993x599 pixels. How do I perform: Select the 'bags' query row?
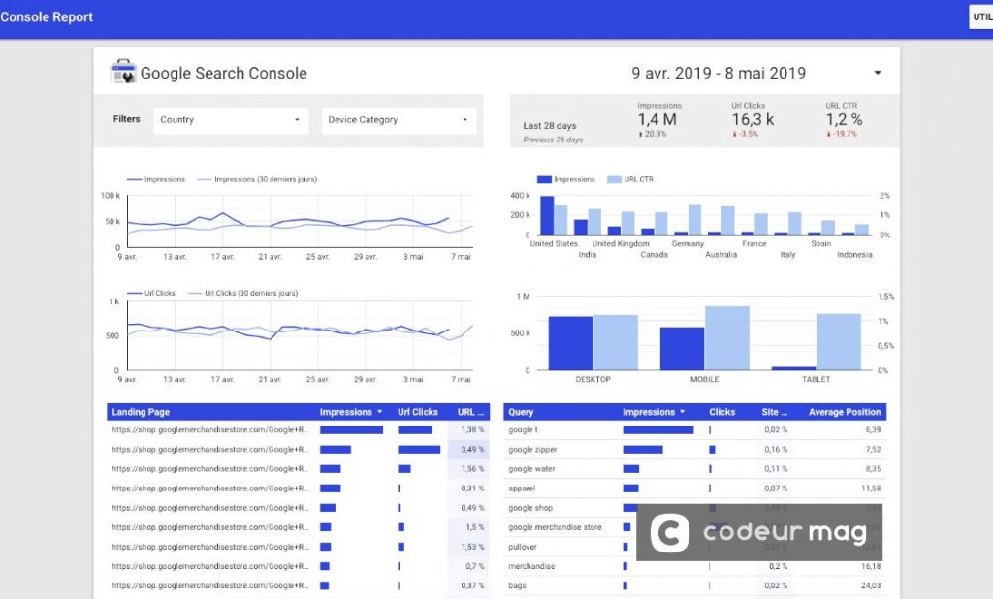(694, 586)
